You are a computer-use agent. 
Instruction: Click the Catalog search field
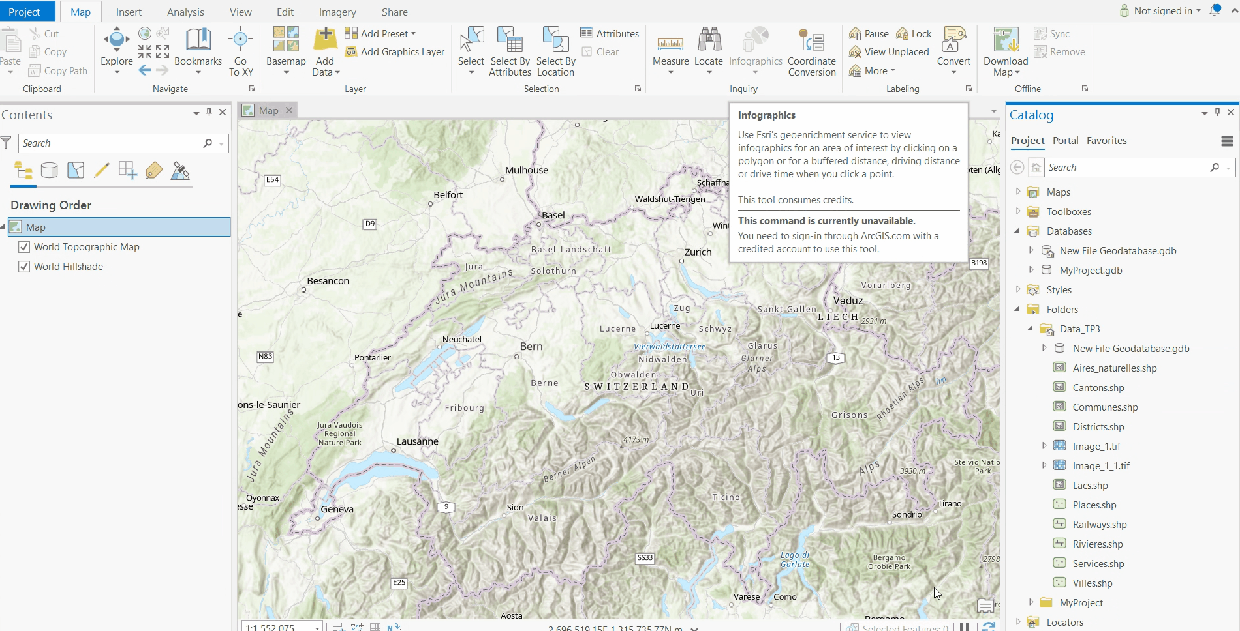tap(1125, 168)
